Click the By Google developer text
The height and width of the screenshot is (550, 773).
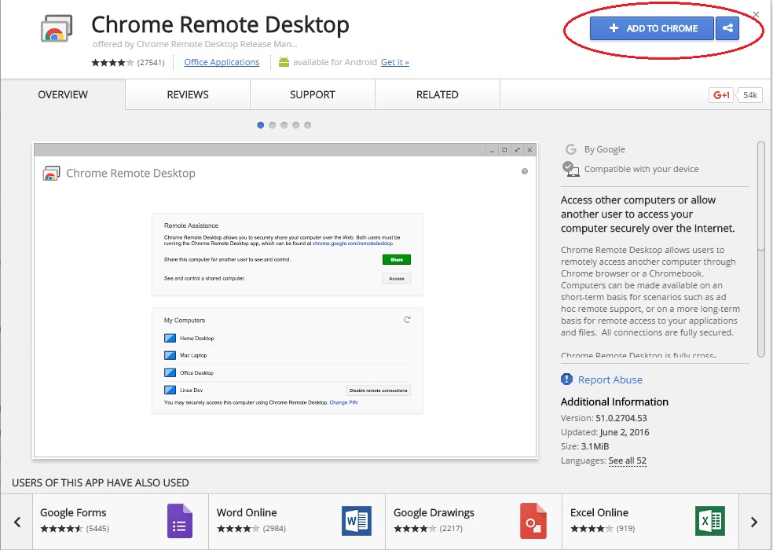(x=604, y=149)
